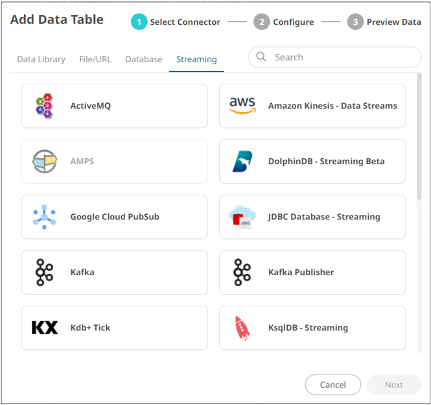The image size is (431, 405).
Task: Switch to the Data Library tab
Action: (x=41, y=59)
